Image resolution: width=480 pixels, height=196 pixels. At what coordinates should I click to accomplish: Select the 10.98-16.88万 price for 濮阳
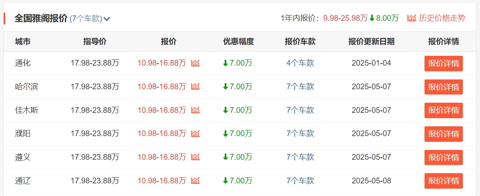162,134
